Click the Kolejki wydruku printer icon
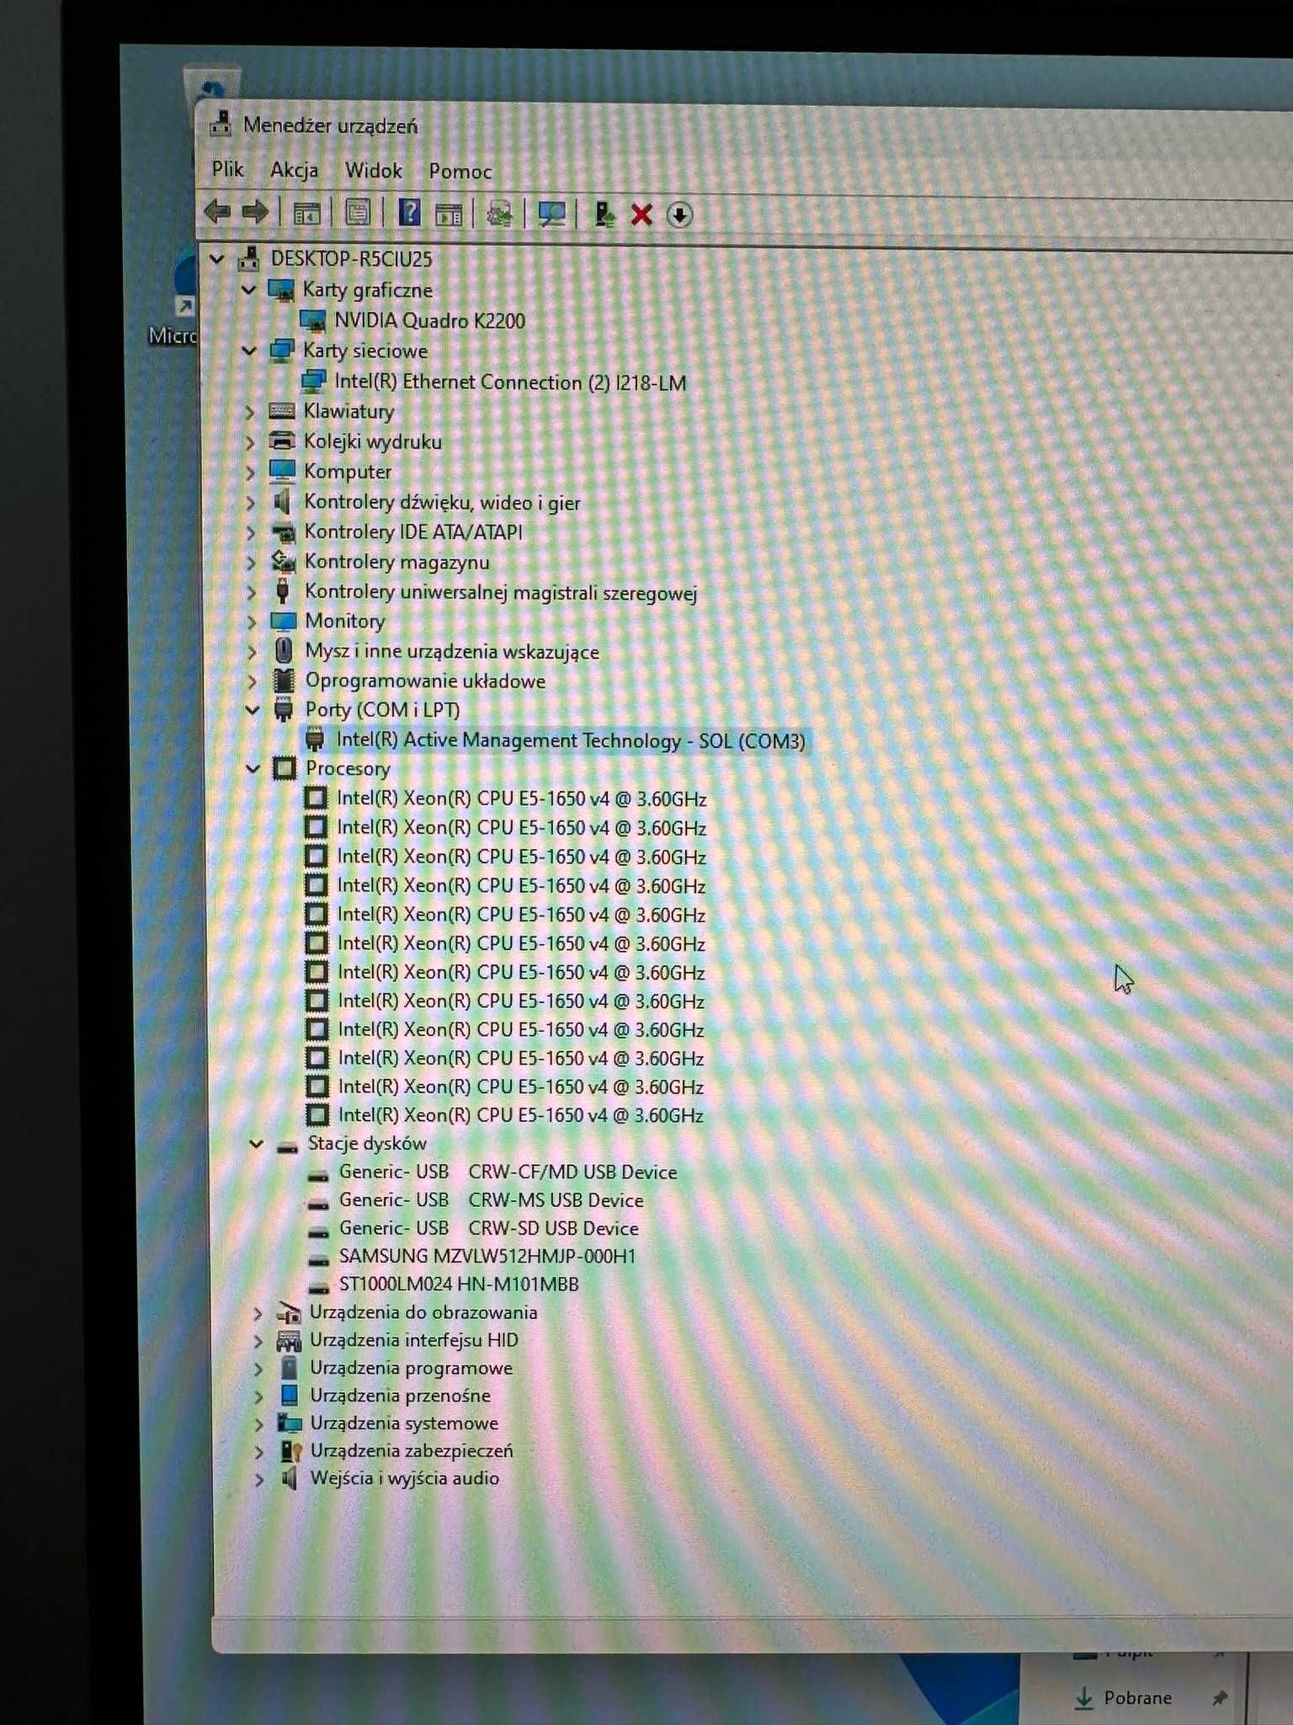This screenshot has height=1725, width=1293. pos(283,441)
